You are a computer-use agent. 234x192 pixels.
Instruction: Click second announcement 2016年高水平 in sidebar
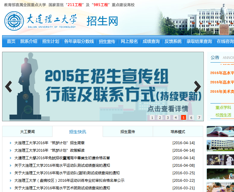click(x=222, y=82)
